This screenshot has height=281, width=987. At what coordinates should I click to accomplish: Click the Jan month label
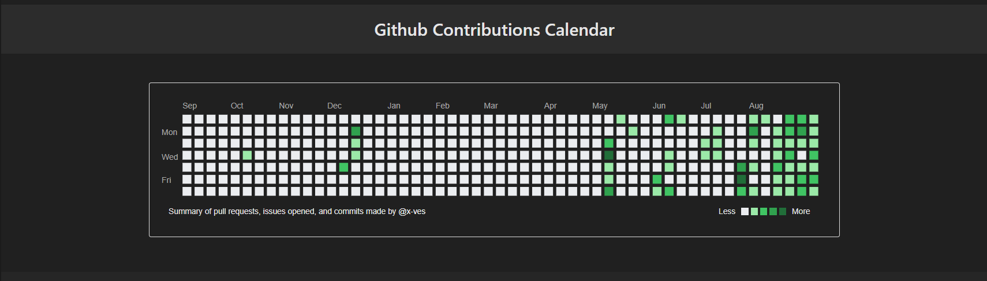click(394, 106)
